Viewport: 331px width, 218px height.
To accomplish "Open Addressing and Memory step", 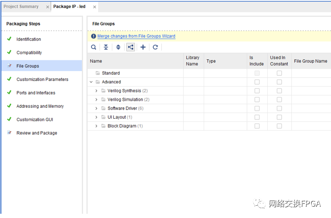I will (x=40, y=106).
